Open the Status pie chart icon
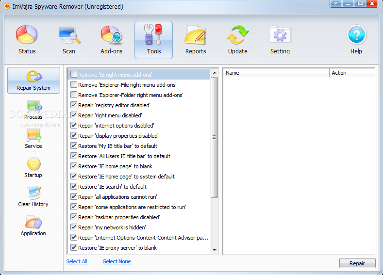 (x=27, y=35)
